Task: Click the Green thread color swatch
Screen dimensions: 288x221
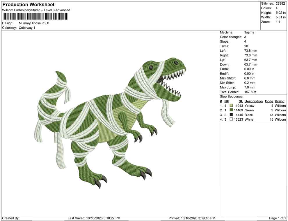Action: click(231, 110)
